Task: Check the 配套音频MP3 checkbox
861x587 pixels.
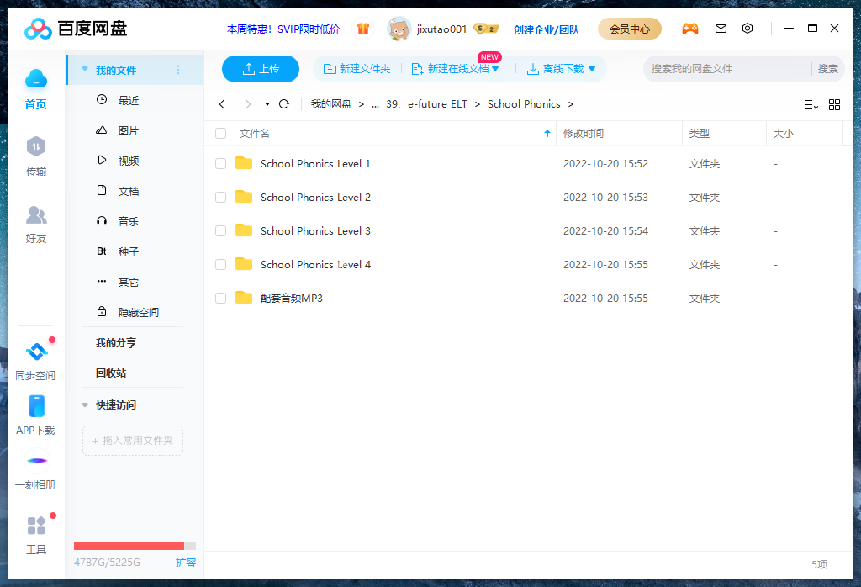Action: click(221, 299)
